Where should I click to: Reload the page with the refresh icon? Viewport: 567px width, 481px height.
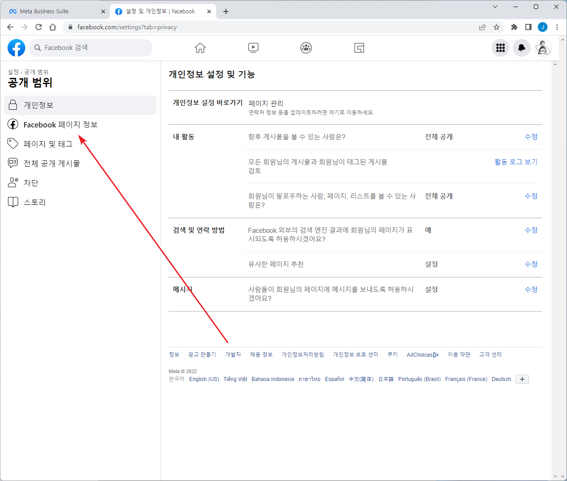point(39,27)
